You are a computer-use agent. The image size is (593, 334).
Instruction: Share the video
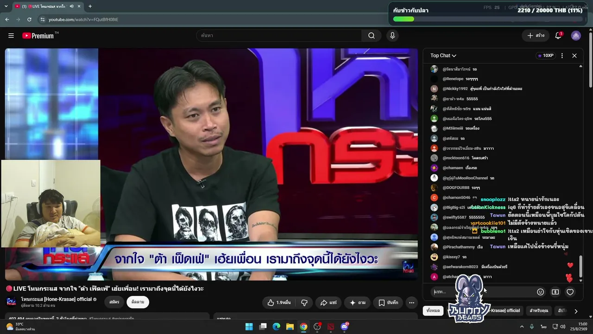tap(328, 302)
